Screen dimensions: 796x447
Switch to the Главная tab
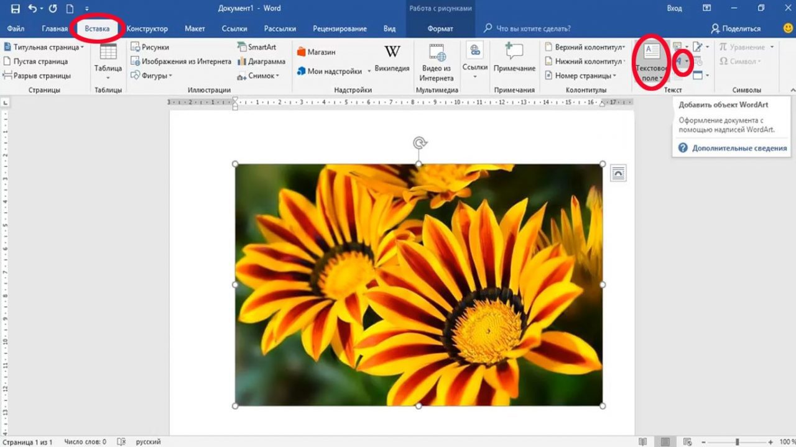(55, 29)
